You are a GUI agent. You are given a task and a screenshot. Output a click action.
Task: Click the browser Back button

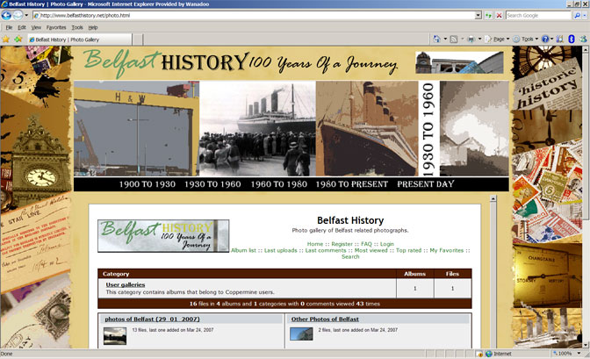pyautogui.click(x=8, y=15)
